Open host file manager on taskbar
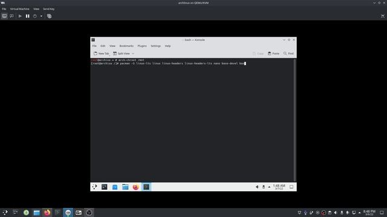The width and height of the screenshot is (387, 217). tap(36, 213)
